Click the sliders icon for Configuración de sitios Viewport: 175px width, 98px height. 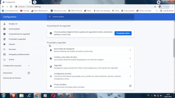tap(51, 76)
